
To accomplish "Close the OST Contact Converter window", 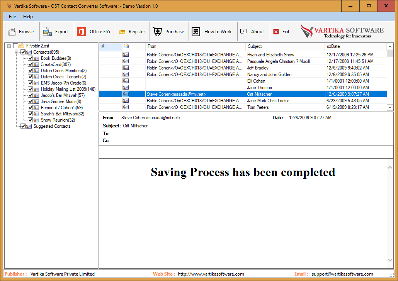I will [x=386, y=6].
